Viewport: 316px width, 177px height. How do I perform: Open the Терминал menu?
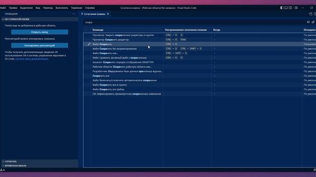coord(77,8)
